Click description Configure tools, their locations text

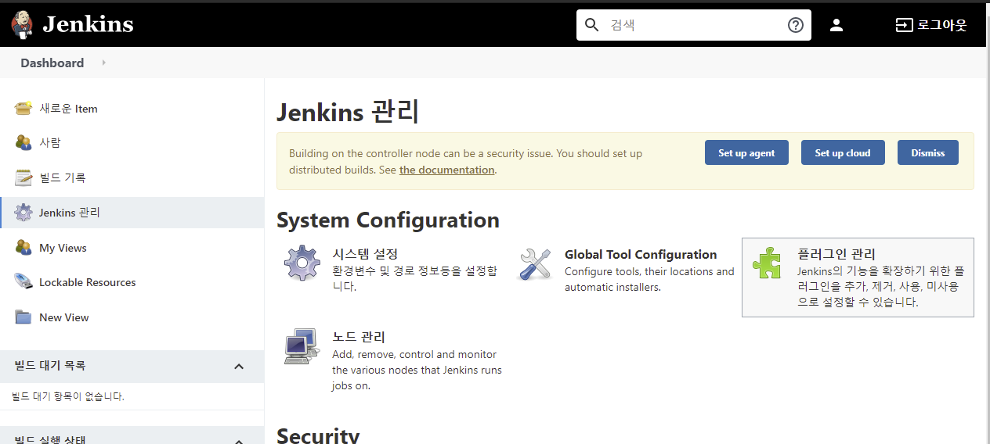(x=649, y=279)
